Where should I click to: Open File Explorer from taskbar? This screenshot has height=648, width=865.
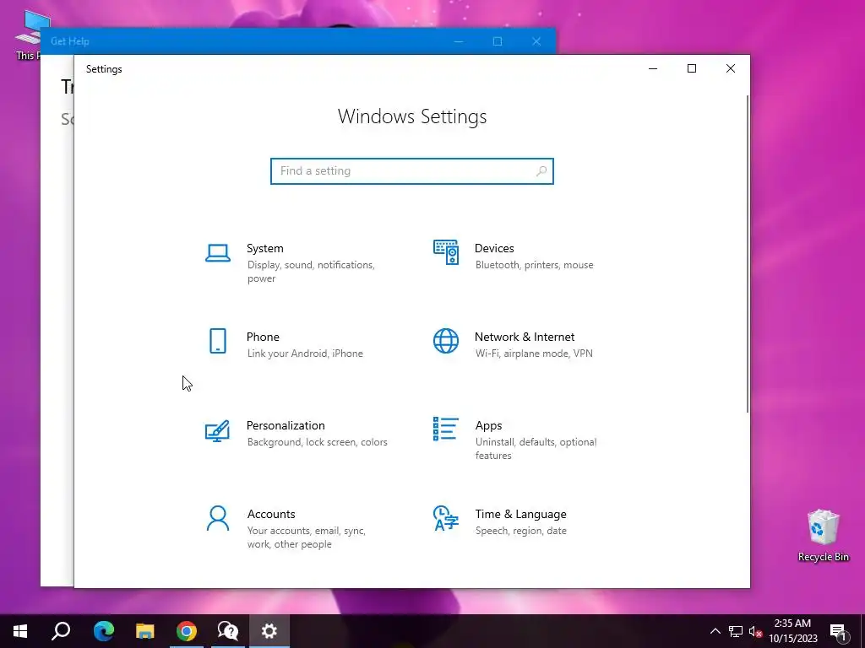[x=145, y=631]
